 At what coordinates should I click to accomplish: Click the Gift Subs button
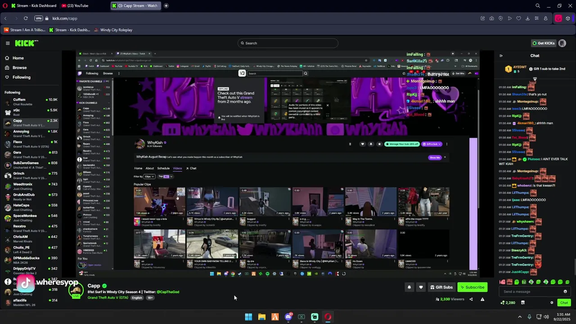pyautogui.click(x=441, y=287)
